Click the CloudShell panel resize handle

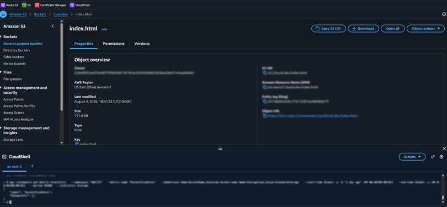pos(220,148)
